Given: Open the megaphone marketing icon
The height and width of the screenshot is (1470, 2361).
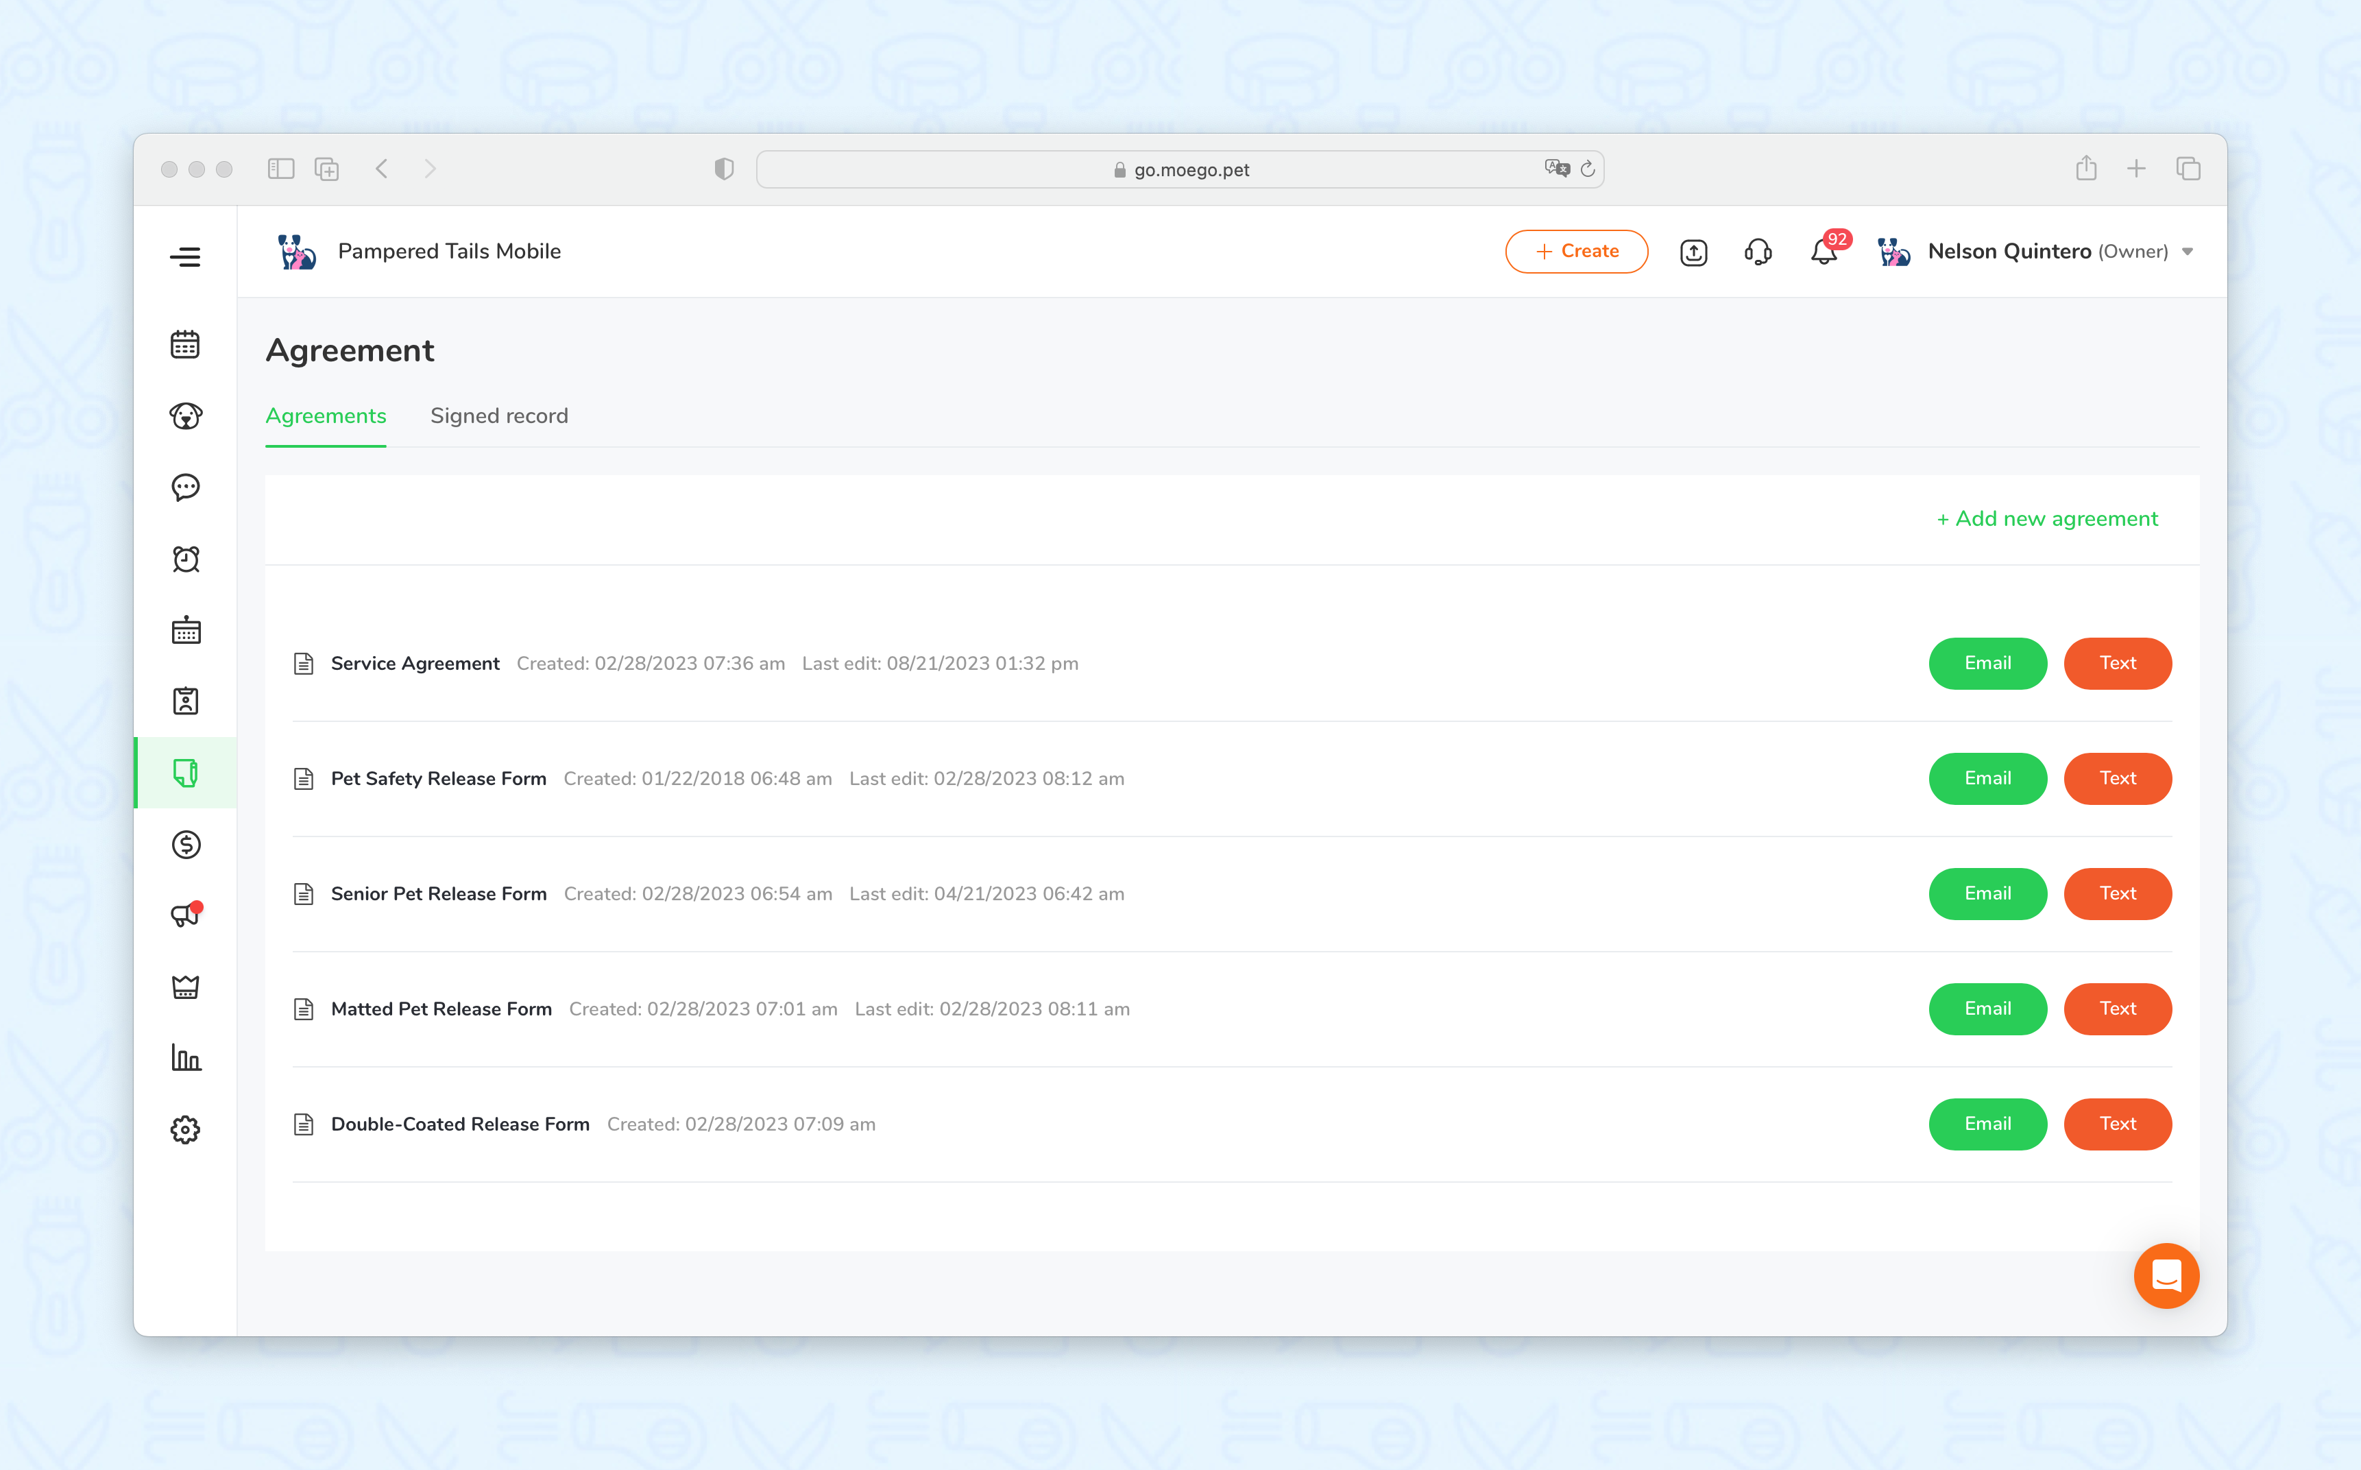Looking at the screenshot, I should (184, 915).
